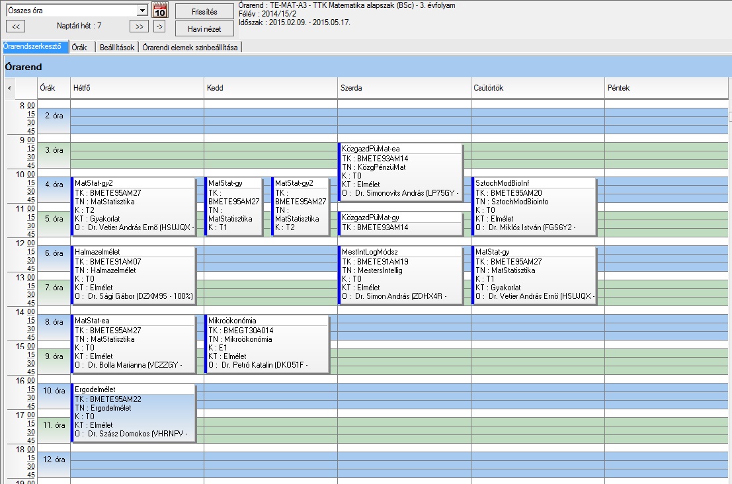The width and height of the screenshot is (732, 484).
Task: Click 'TK : BMETE95AM22' course code
Action: coord(108,399)
